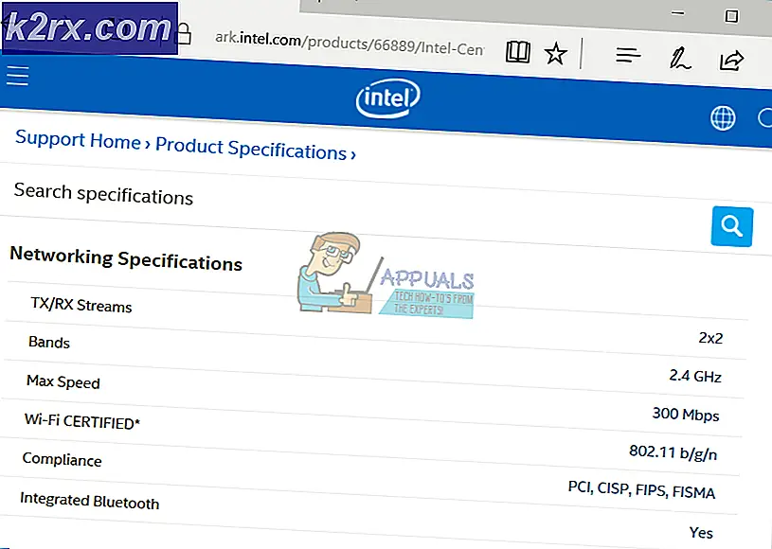Viewport: 772px width, 549px height.
Task: Open the Intel site hamburger menu
Action: (17, 76)
